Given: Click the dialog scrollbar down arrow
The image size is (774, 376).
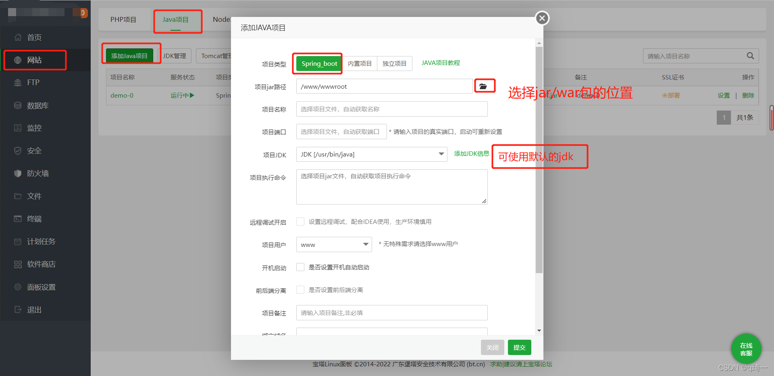Looking at the screenshot, I should coord(539,331).
